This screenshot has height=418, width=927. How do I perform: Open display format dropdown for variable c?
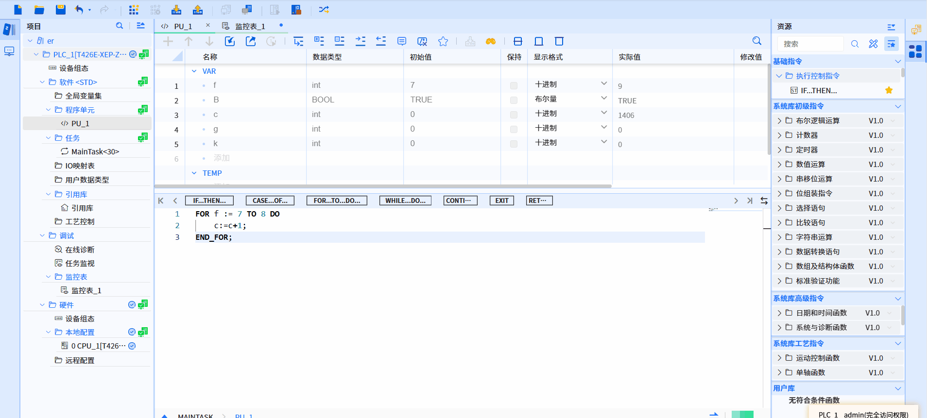pos(603,113)
